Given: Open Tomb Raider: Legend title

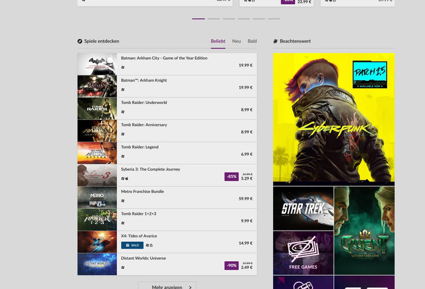Looking at the screenshot, I should click(139, 147).
